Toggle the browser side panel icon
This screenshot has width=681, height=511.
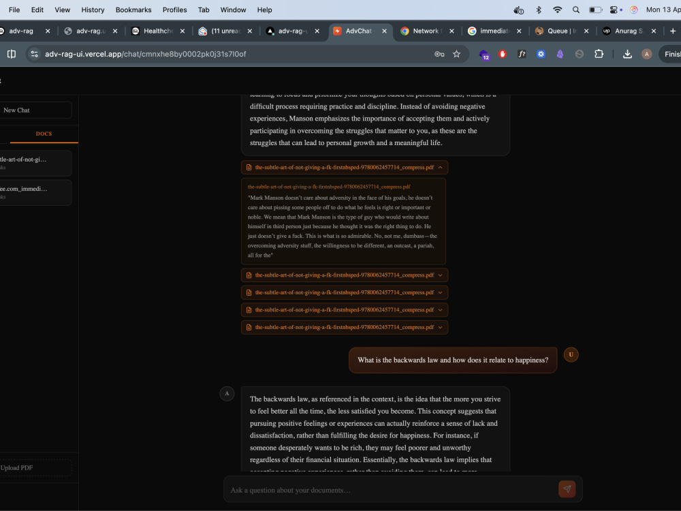[x=12, y=54]
